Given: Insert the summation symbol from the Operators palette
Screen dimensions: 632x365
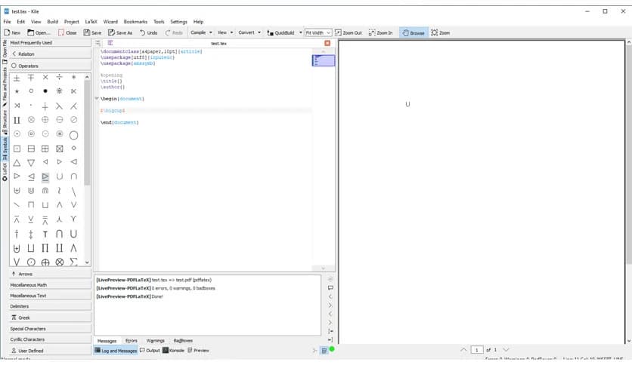Looking at the screenshot, I should pyautogui.click(x=74, y=262).
